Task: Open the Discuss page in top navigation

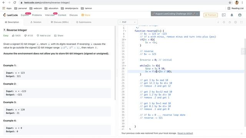Action: pos(73,15)
